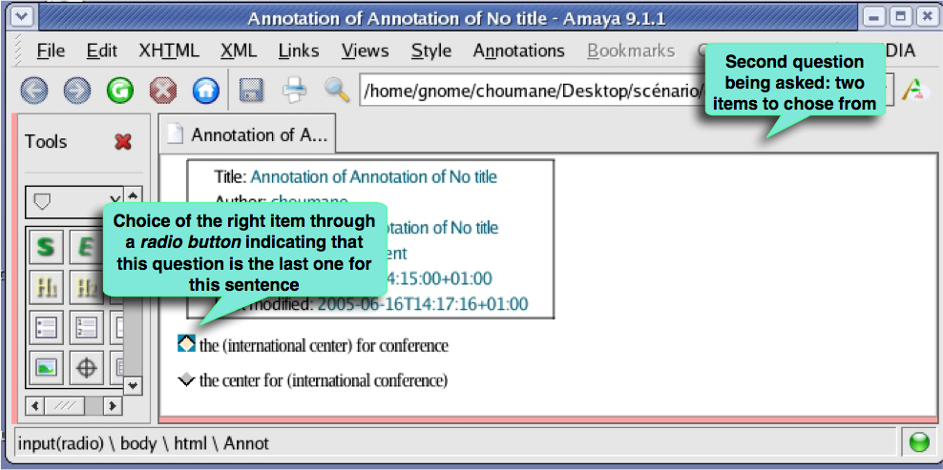This screenshot has height=470, width=943.
Task: Open the Edit menu
Action: pos(101,51)
